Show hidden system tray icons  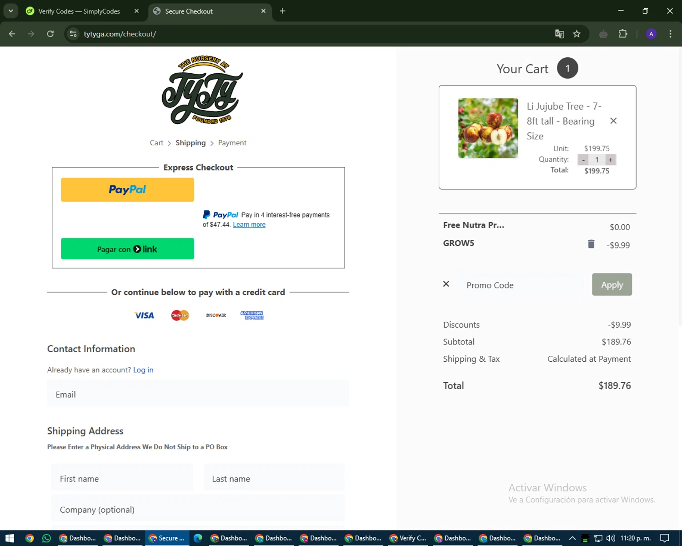pos(572,538)
